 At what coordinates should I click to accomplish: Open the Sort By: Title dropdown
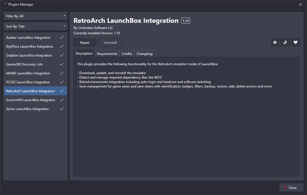coord(35,26)
